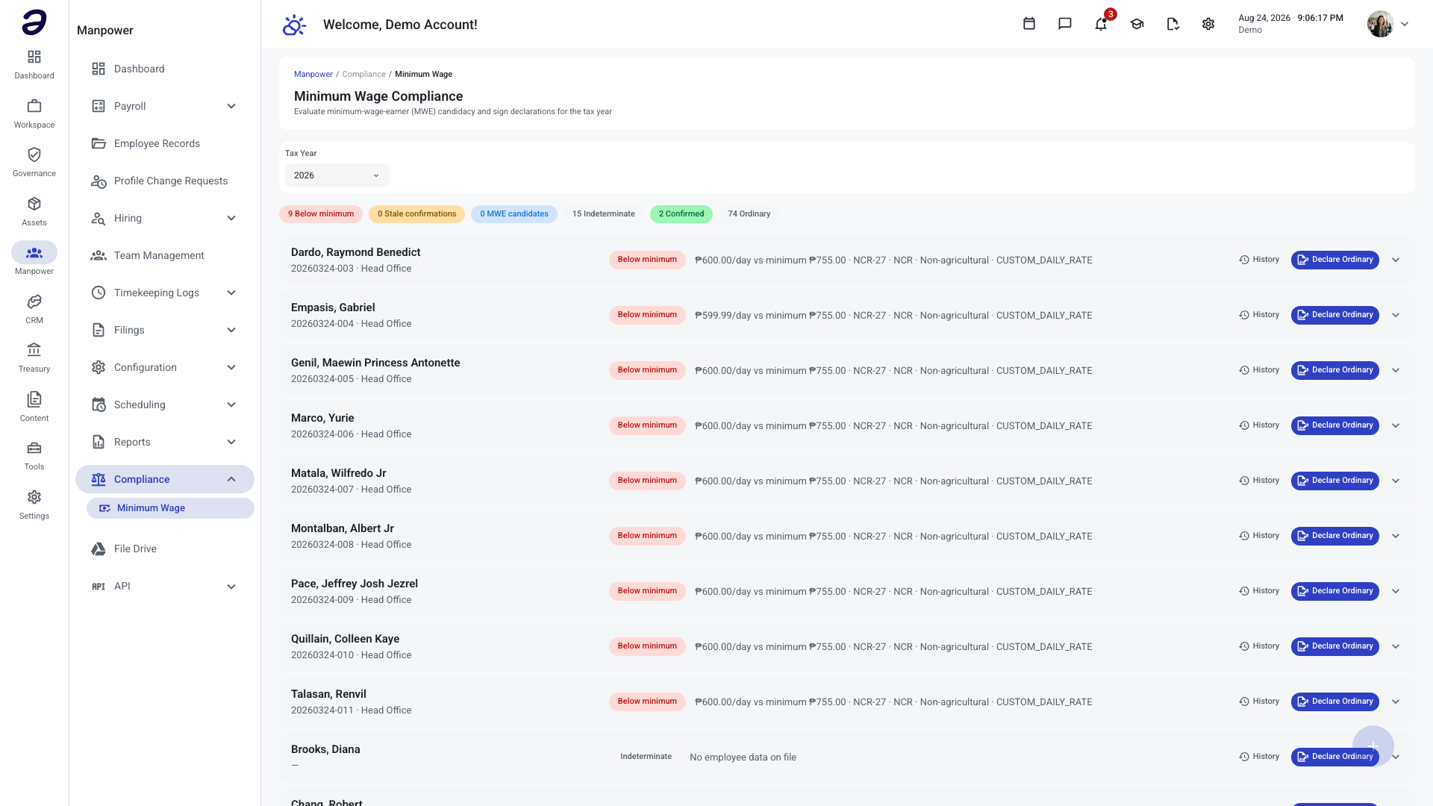Expand the Reports menu
The image size is (1433, 806).
[165, 442]
